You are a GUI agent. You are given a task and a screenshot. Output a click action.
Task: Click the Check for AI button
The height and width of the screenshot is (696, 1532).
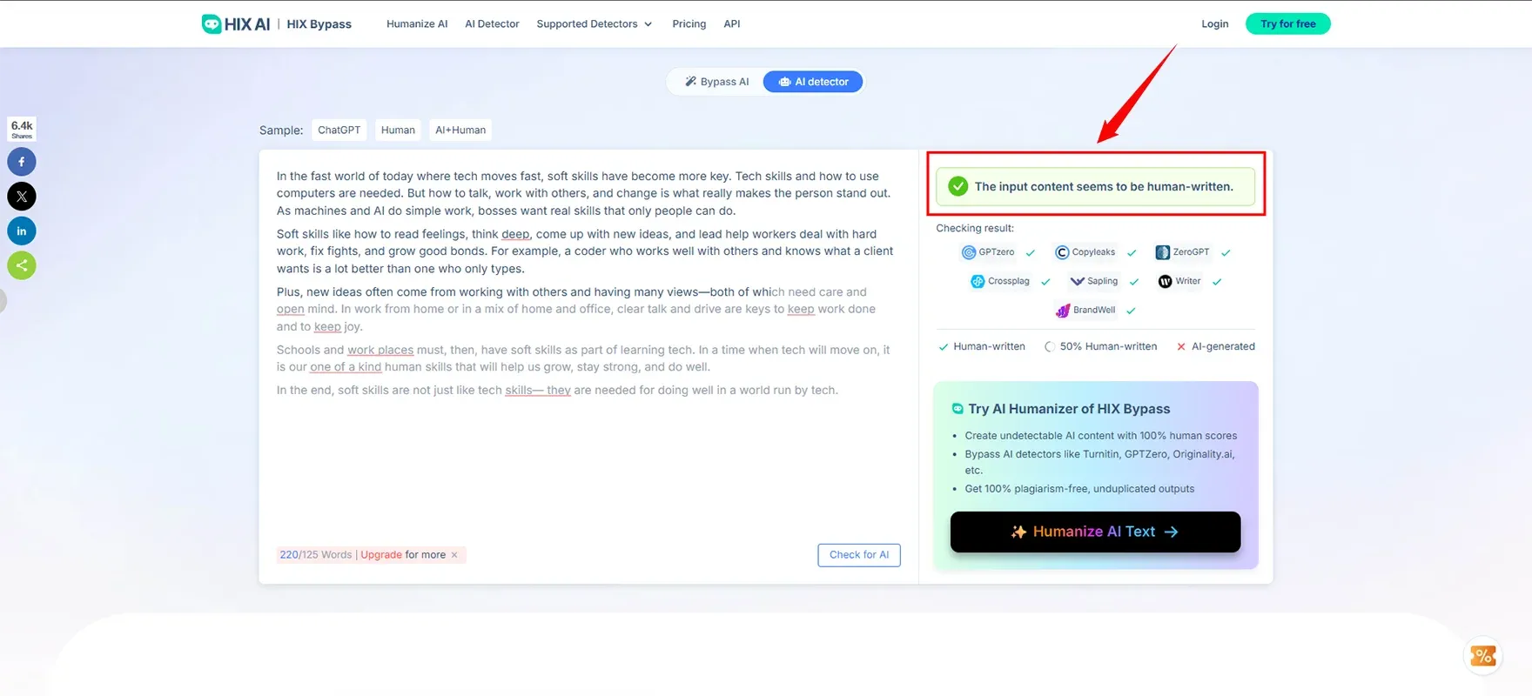pyautogui.click(x=859, y=555)
